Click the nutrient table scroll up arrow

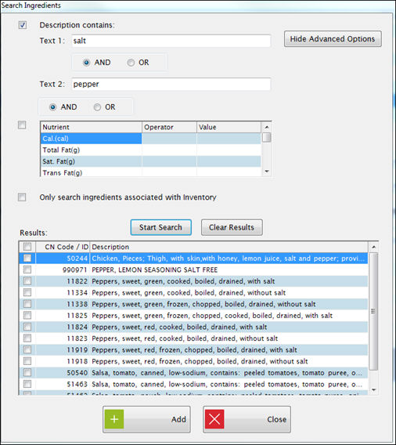point(266,127)
